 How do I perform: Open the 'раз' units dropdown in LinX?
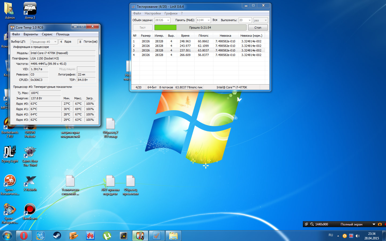pyautogui.click(x=261, y=20)
